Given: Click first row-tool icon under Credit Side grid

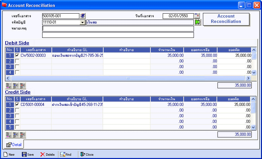Looking at the screenshot, I should (9, 135).
